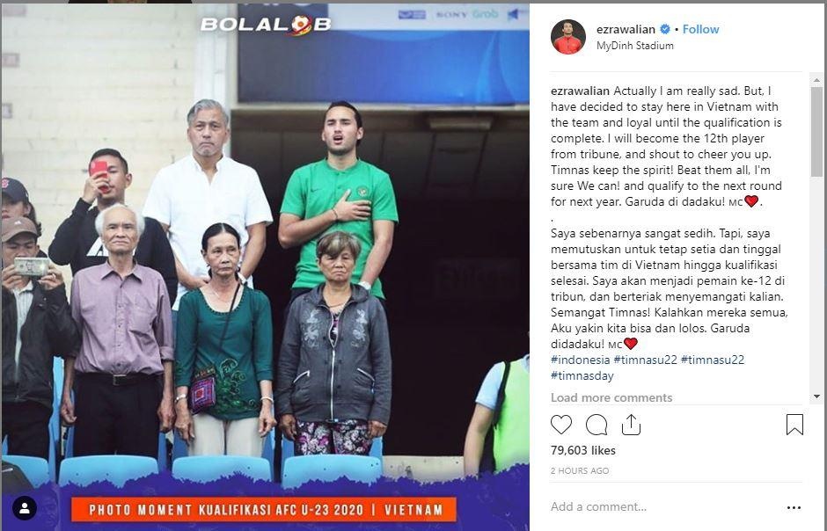View tagged people on photo
Image resolution: width=827 pixels, height=531 pixels.
(25, 508)
